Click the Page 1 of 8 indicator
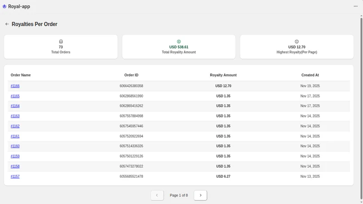The width and height of the screenshot is (363, 204). (x=179, y=195)
